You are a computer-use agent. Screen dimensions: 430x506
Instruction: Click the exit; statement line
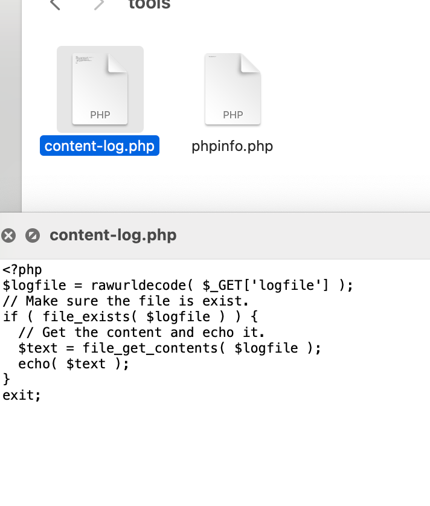[22, 396]
